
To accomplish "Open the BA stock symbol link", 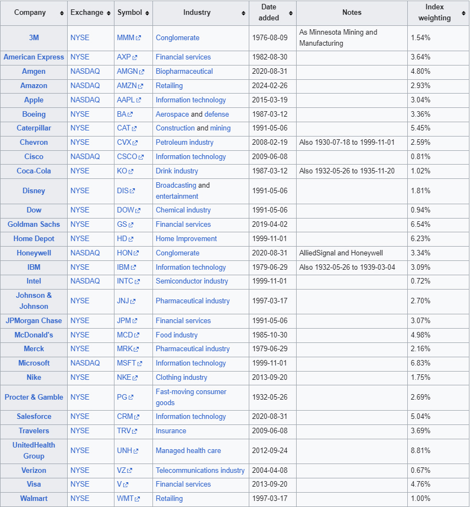I will [x=122, y=114].
